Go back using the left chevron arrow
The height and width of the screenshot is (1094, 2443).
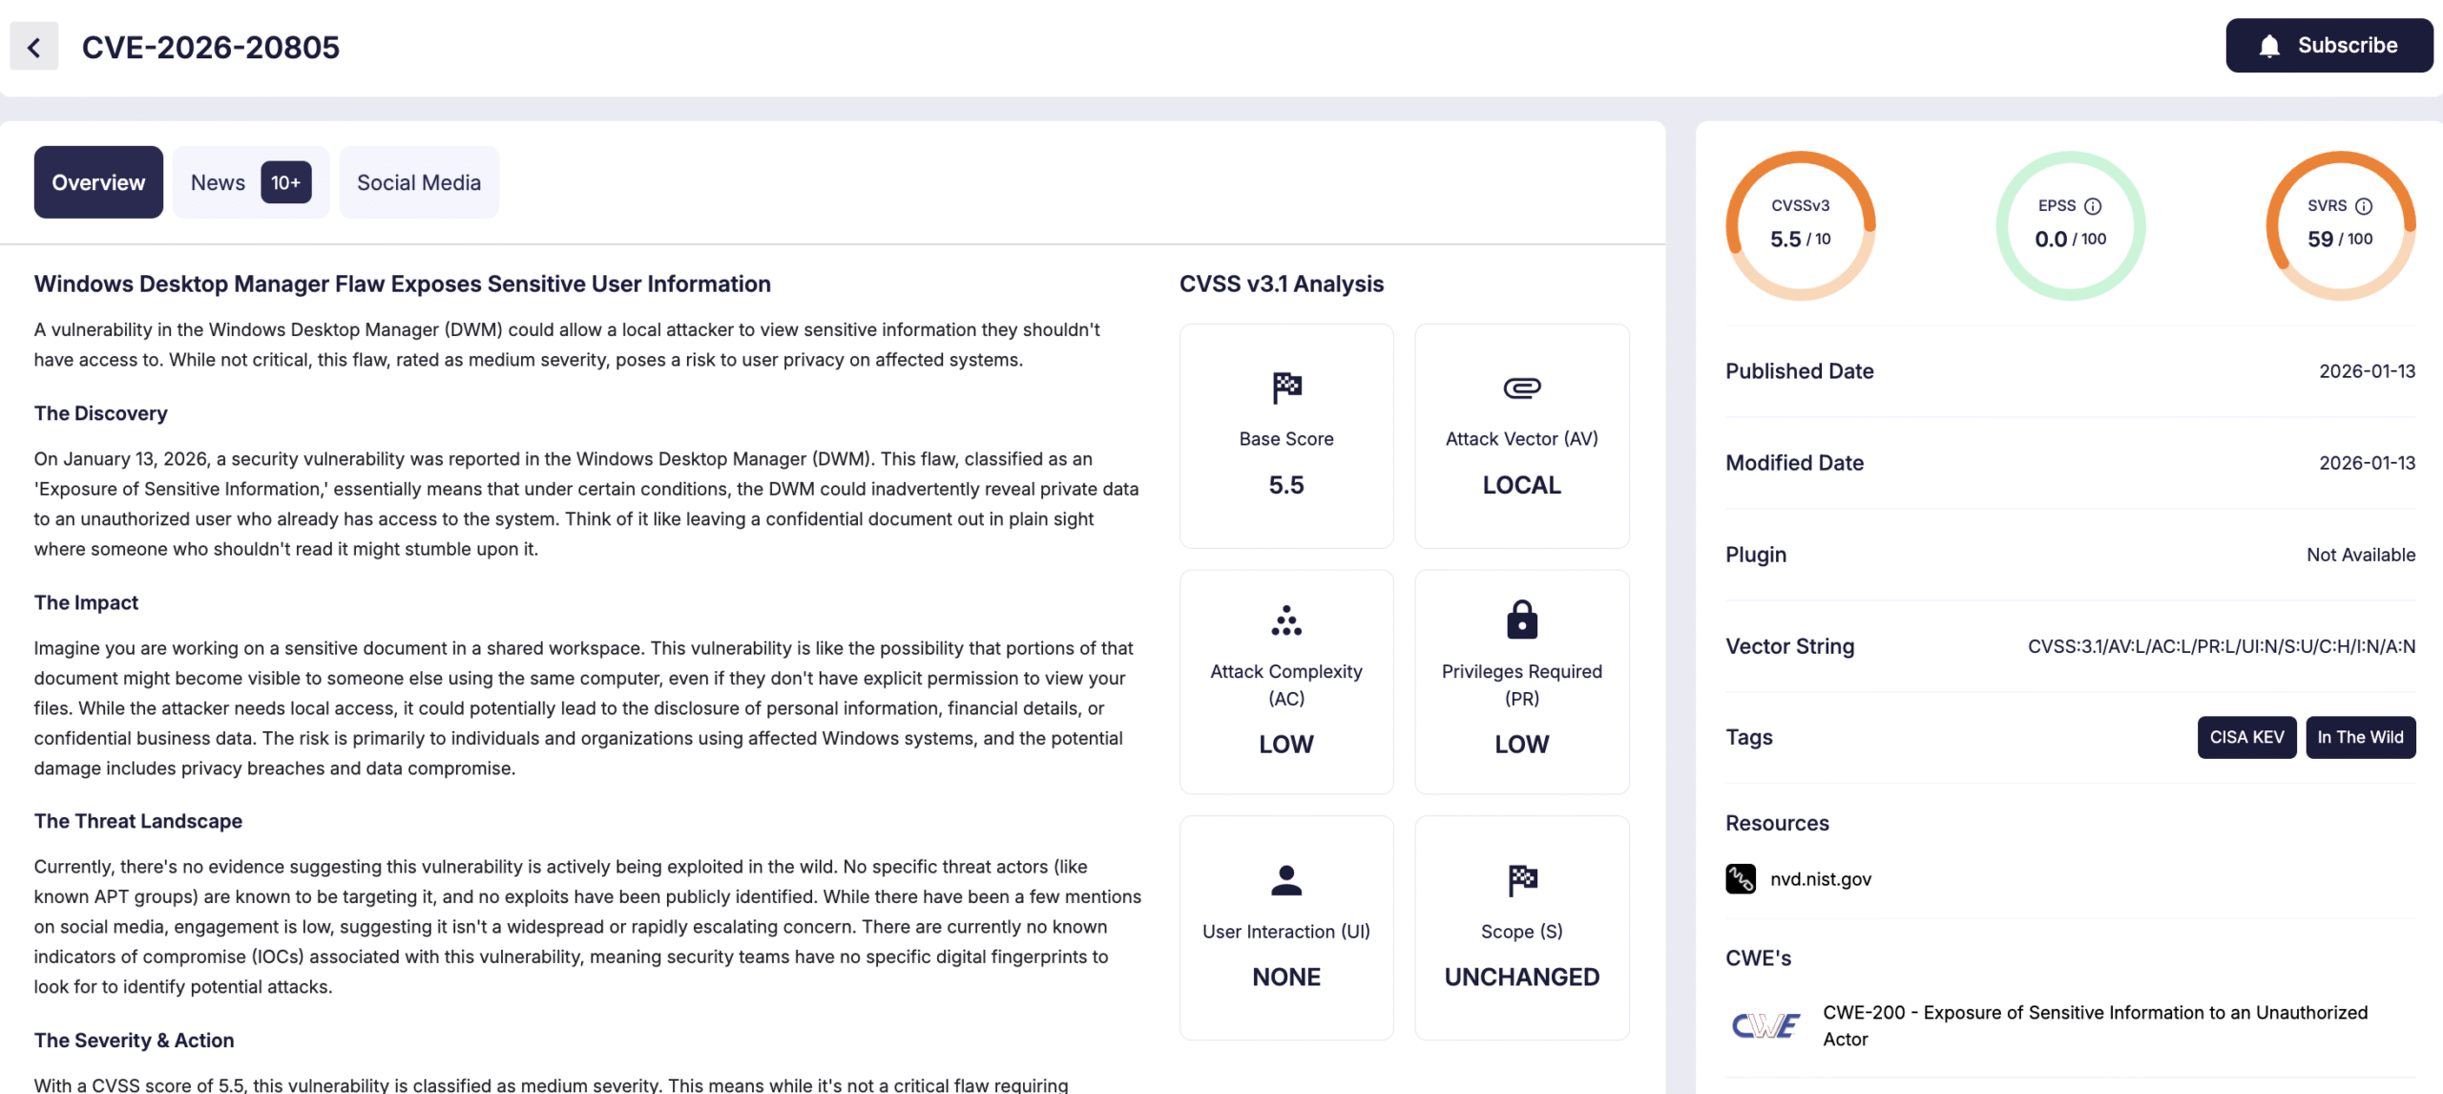point(34,47)
